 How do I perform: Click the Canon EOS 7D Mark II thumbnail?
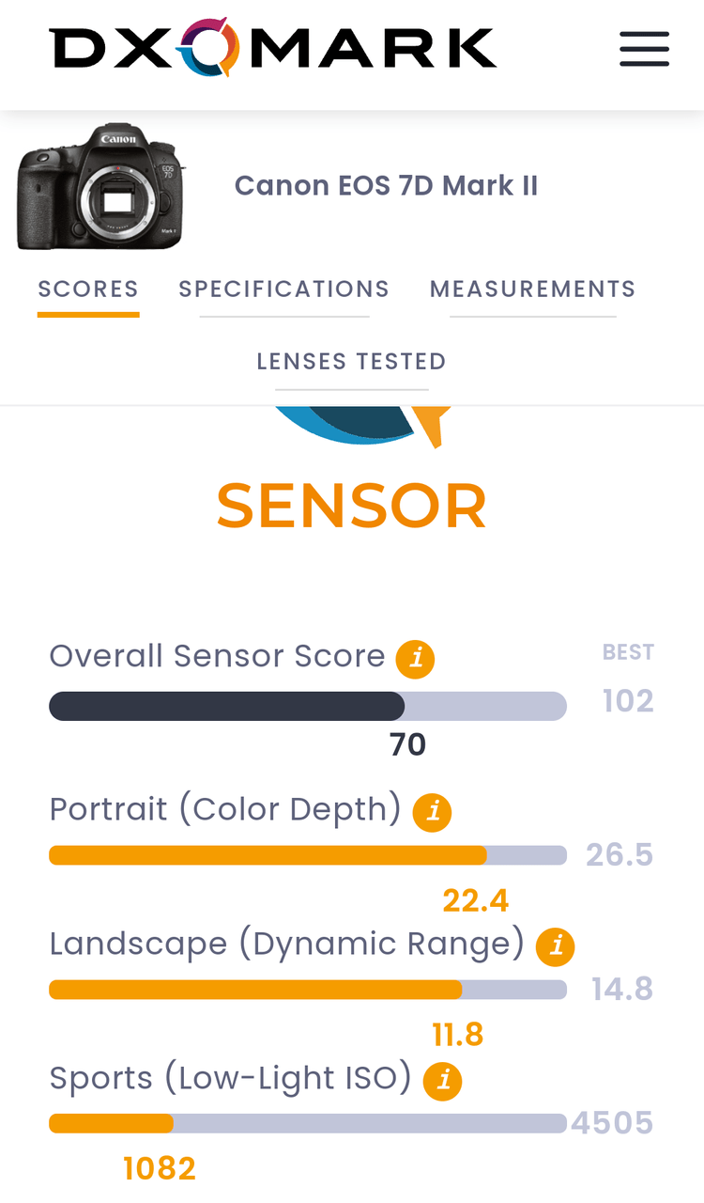[x=101, y=186]
